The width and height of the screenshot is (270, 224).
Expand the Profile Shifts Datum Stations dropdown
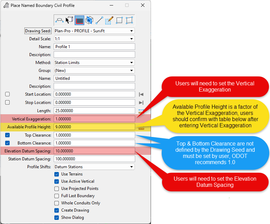point(94,167)
